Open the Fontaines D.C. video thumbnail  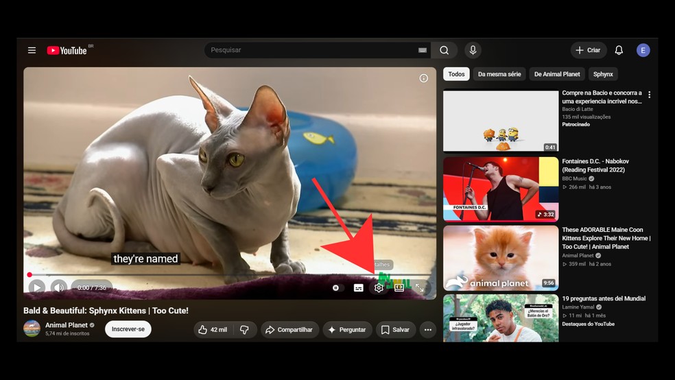point(501,189)
